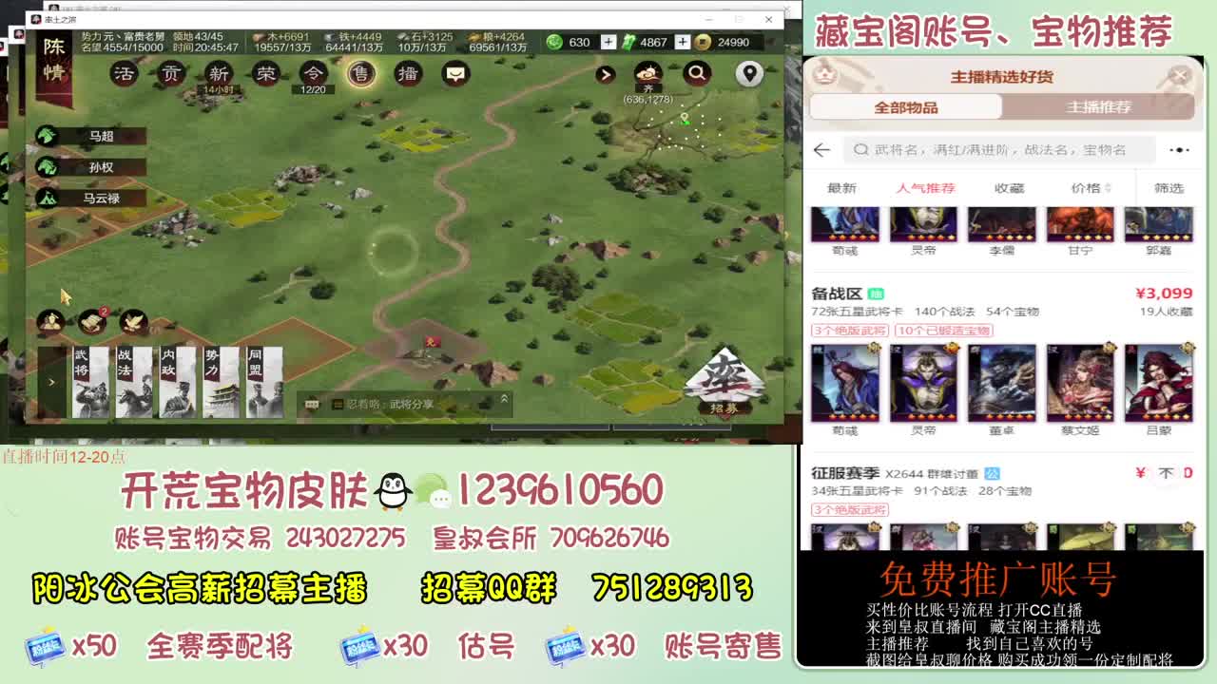1217x684 pixels.
Task: Open the highlighted 售 sale icon
Action: point(360,73)
